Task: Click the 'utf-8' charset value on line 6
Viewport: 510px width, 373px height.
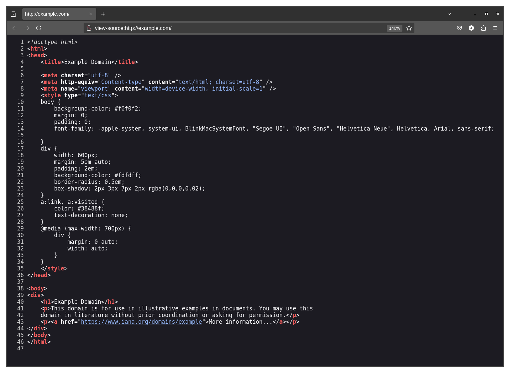Action: [x=99, y=75]
